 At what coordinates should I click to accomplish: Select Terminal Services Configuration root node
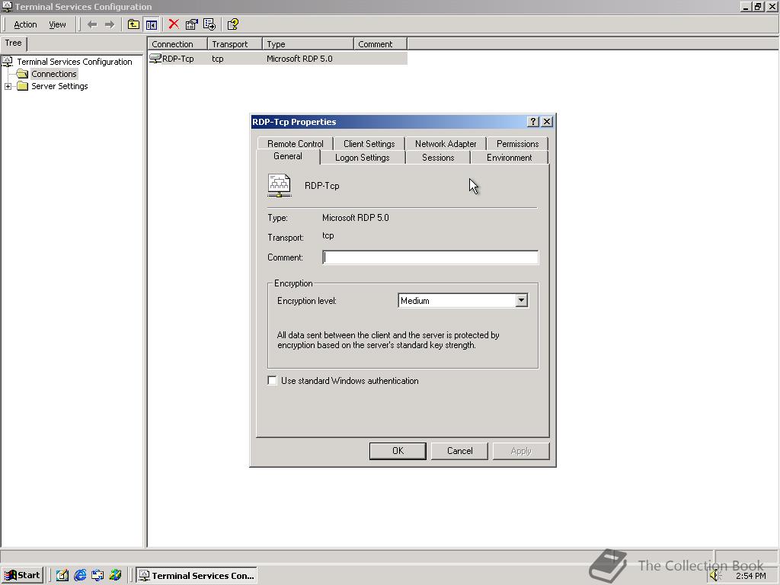[74, 61]
